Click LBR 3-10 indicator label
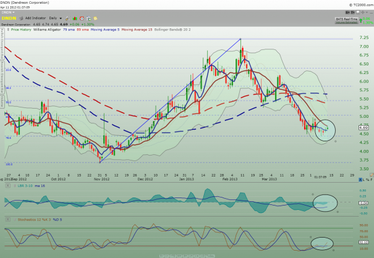This screenshot has width=374, height=258. click(x=25, y=186)
